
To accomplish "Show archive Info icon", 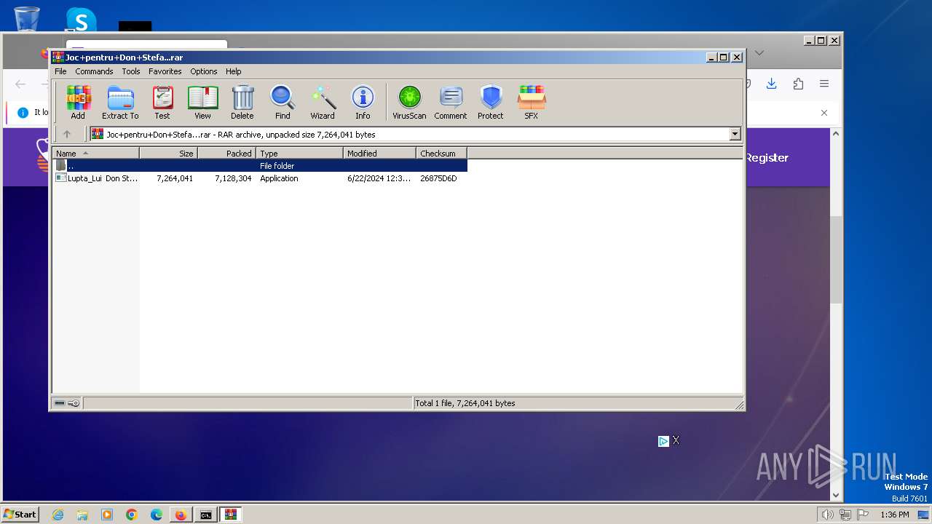I will click(363, 102).
